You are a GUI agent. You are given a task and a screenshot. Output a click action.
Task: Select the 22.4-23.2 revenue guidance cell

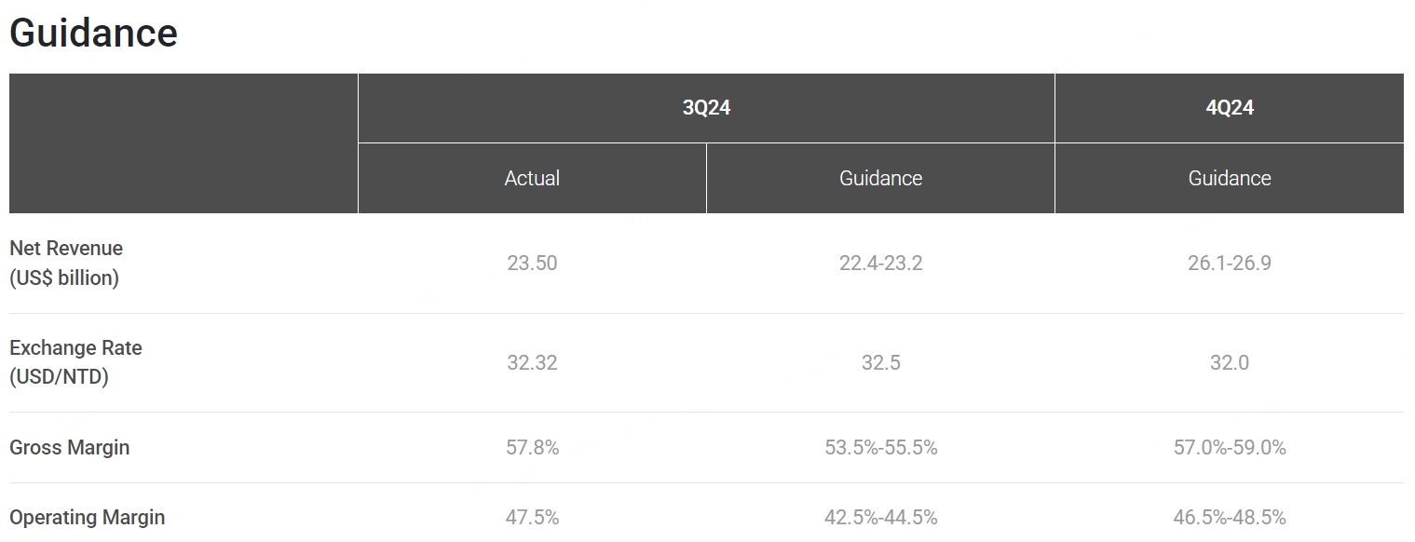880,263
